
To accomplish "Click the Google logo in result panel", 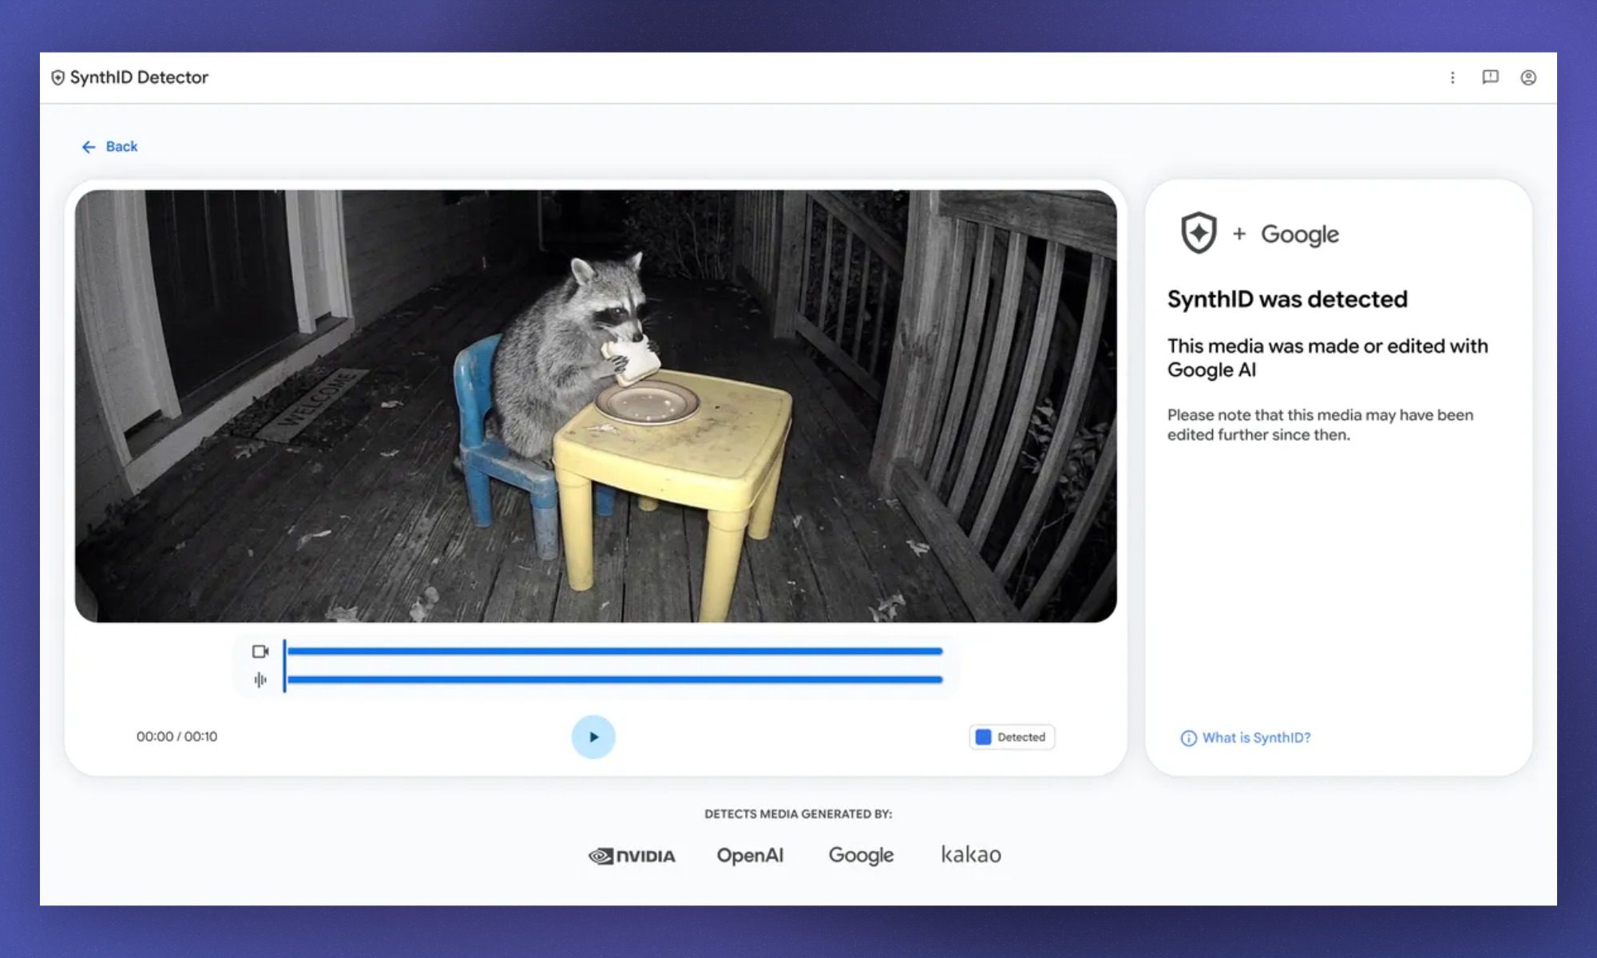I will [1300, 235].
